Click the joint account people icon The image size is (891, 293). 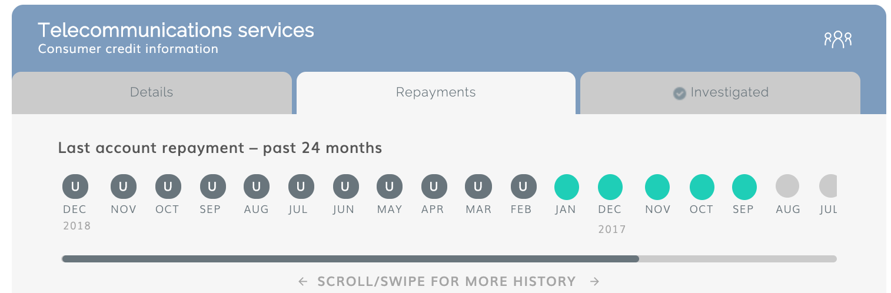[x=838, y=39]
